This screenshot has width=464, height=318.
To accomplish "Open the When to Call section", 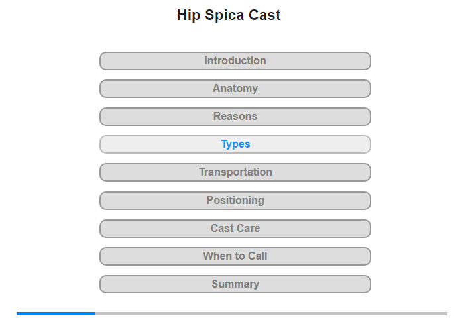I will (x=235, y=256).
